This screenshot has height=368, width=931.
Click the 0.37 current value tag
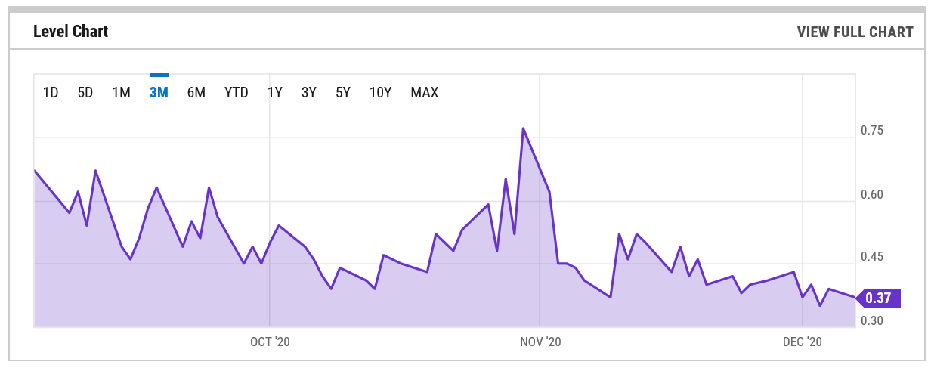[878, 298]
